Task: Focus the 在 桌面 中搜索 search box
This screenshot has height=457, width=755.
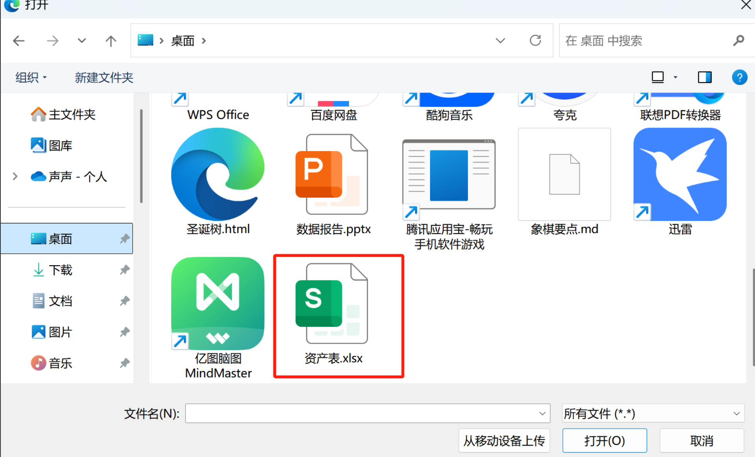Action: [x=646, y=41]
